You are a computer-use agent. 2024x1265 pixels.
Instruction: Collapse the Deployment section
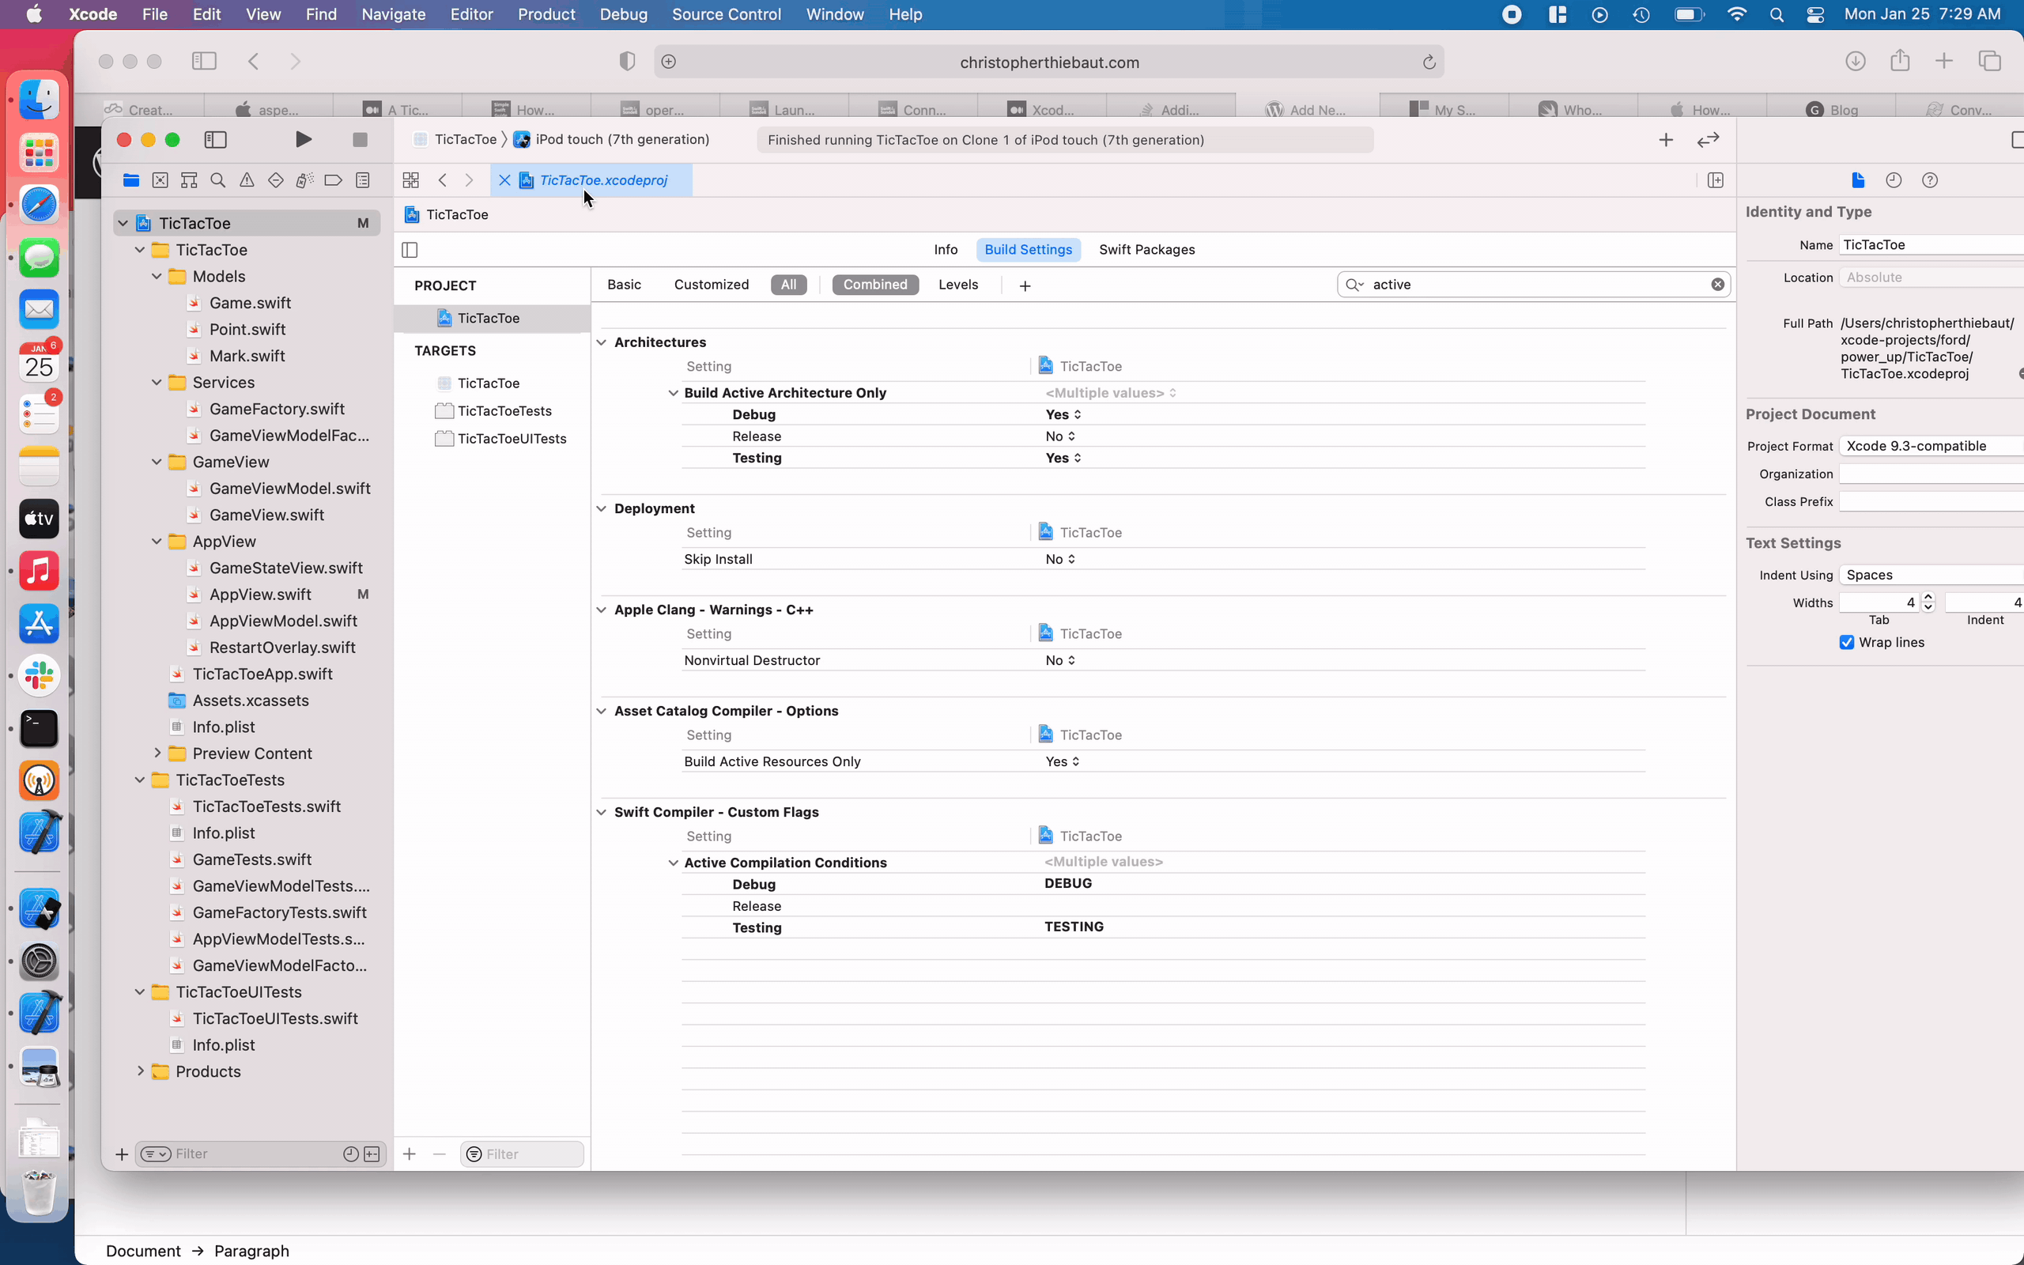pyautogui.click(x=602, y=508)
